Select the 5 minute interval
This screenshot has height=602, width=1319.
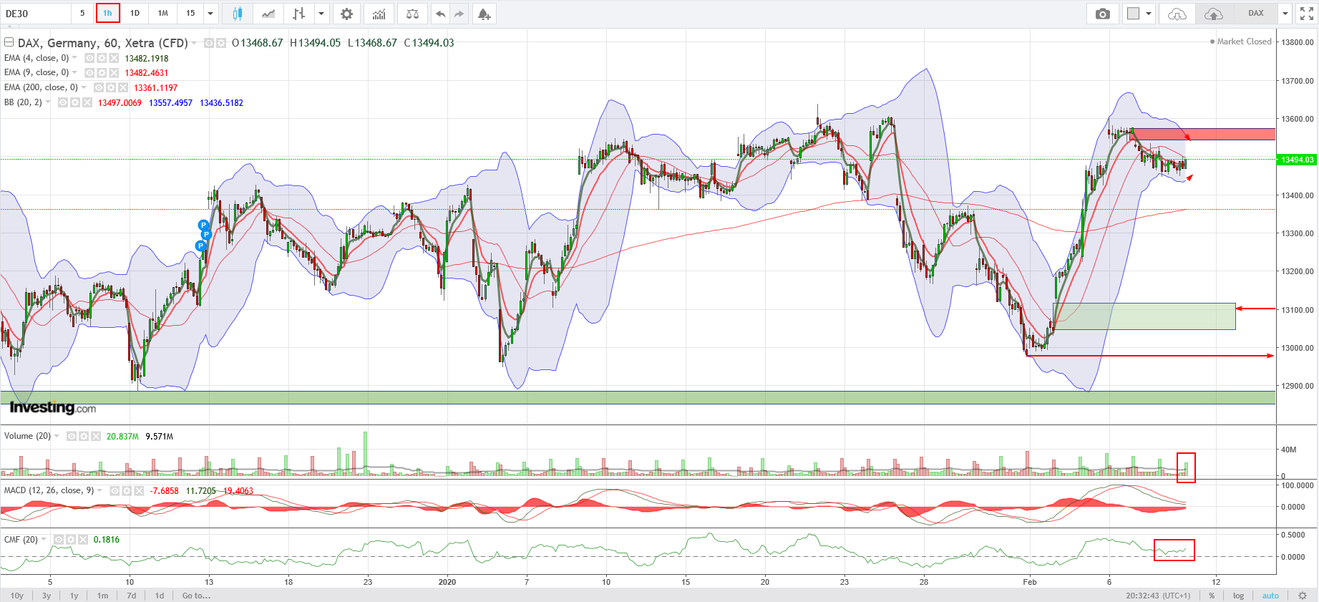82,14
